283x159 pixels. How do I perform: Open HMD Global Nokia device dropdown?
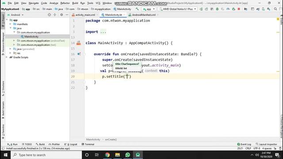point(178,9)
